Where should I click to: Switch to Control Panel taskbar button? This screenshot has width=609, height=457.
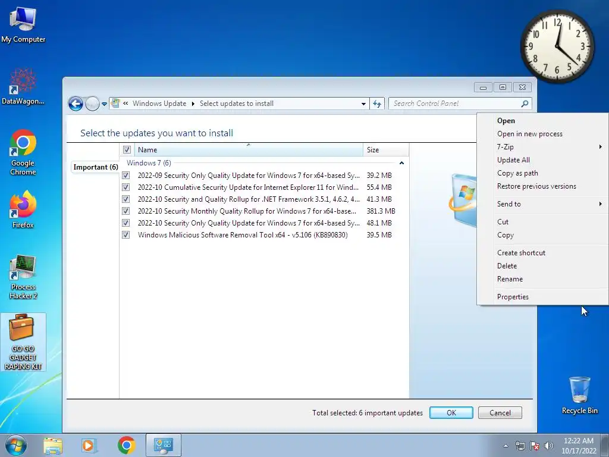point(163,445)
